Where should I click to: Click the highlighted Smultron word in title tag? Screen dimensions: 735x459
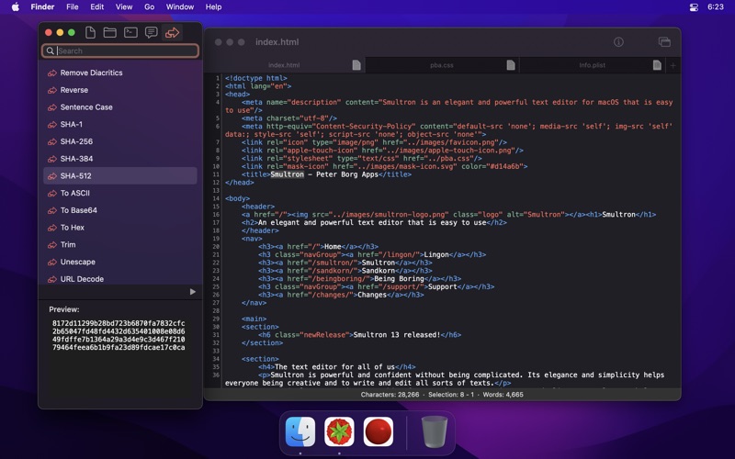tap(288, 174)
